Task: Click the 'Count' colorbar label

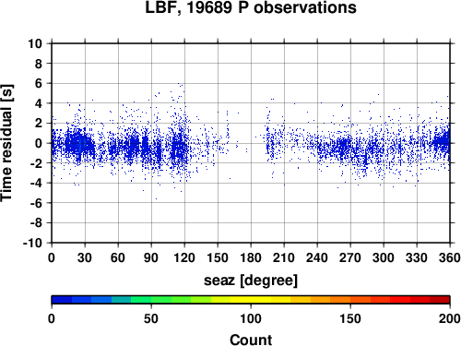Action: [x=251, y=340]
